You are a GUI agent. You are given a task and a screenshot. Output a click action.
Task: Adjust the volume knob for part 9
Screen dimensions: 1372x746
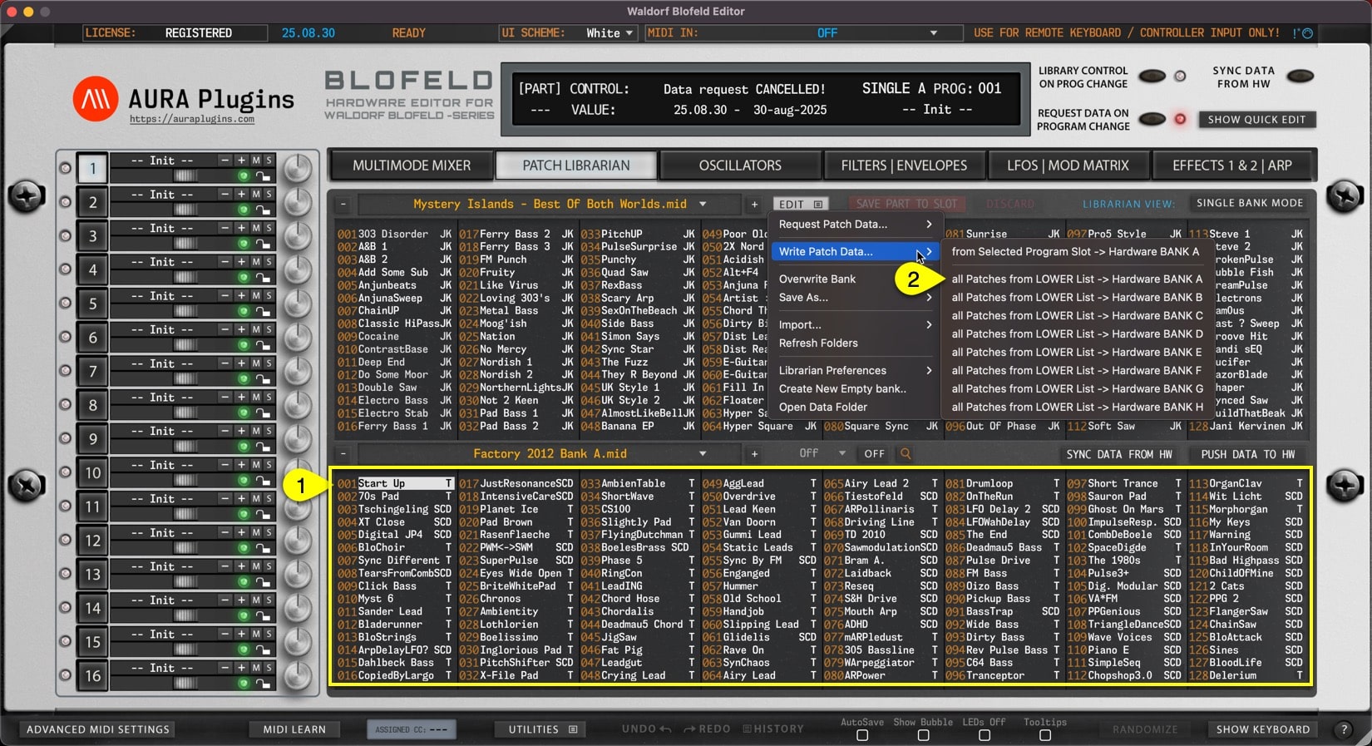point(297,439)
